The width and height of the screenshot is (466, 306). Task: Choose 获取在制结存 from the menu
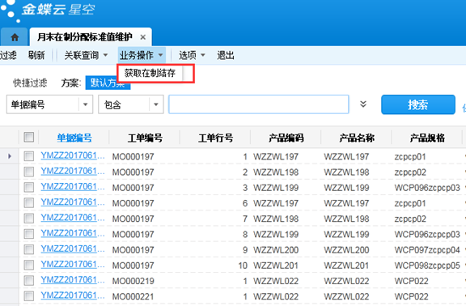point(150,73)
